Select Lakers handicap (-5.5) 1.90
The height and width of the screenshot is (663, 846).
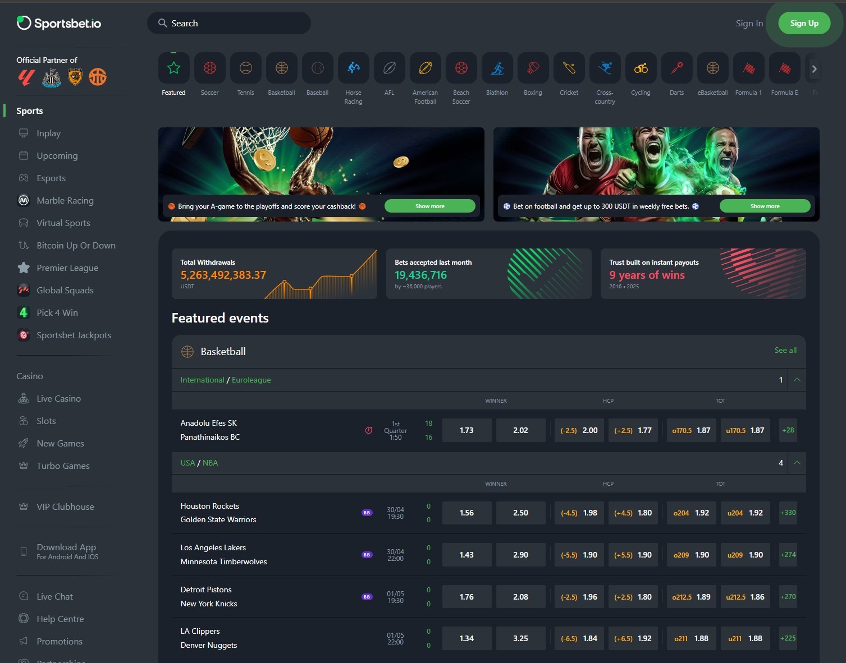579,555
